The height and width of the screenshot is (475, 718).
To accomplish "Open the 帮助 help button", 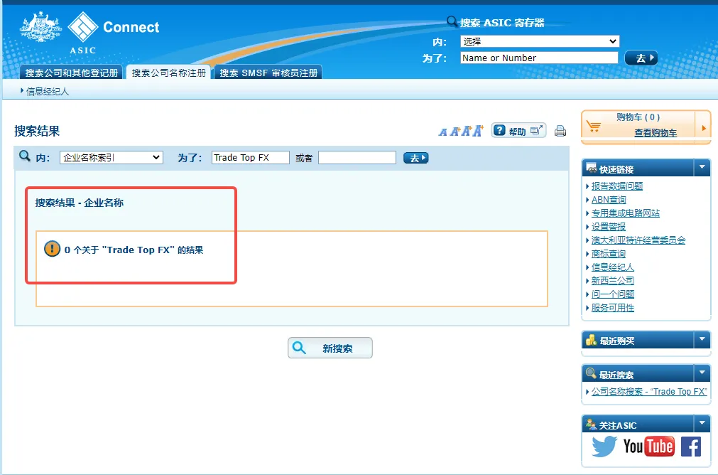I will [519, 131].
